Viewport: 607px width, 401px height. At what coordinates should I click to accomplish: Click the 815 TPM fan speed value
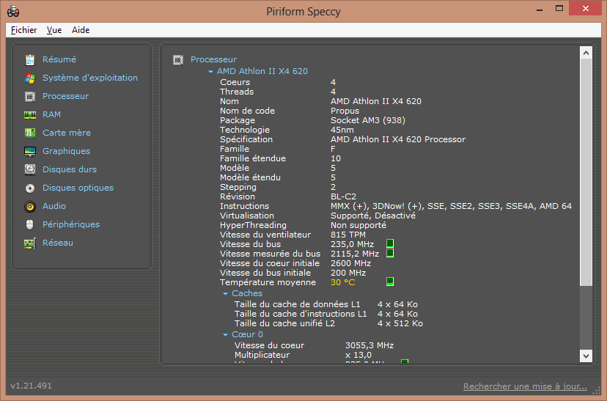[348, 235]
